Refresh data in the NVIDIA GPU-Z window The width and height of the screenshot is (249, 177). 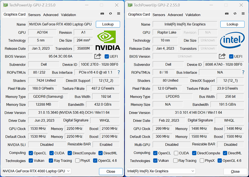110,14
